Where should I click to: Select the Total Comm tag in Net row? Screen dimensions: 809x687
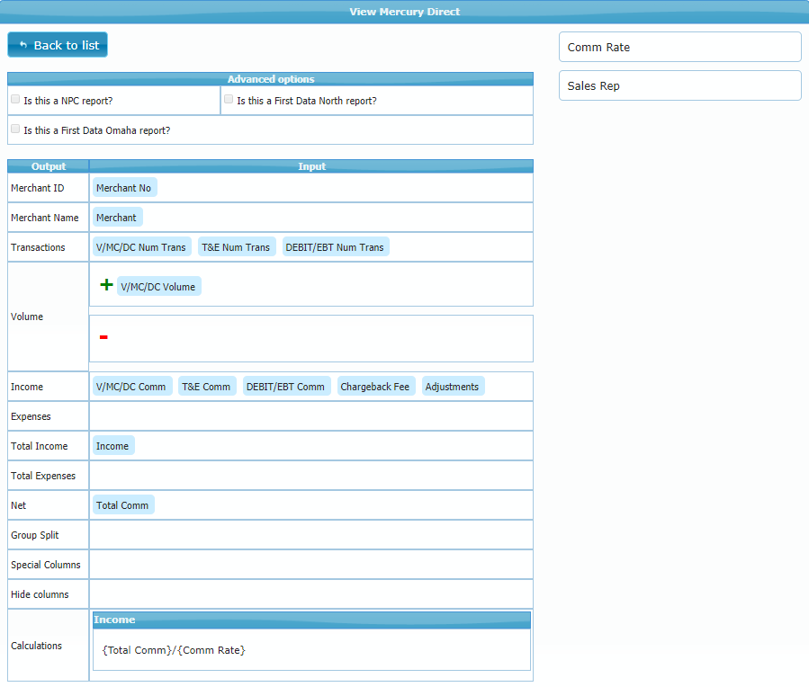click(x=122, y=505)
